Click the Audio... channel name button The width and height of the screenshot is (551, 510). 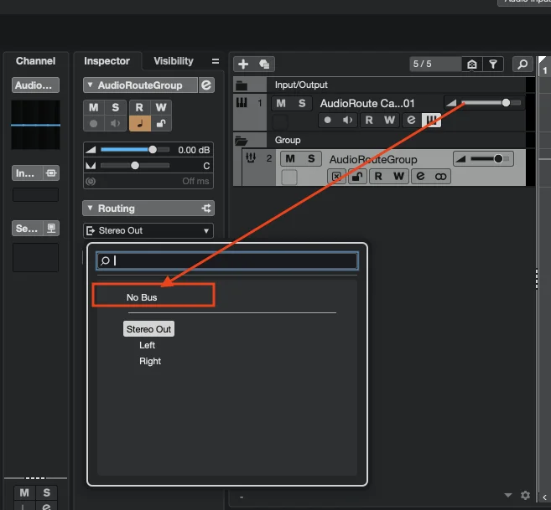pyautogui.click(x=35, y=85)
